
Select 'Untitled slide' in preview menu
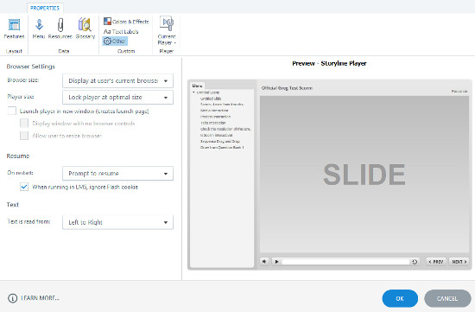pyautogui.click(x=211, y=99)
